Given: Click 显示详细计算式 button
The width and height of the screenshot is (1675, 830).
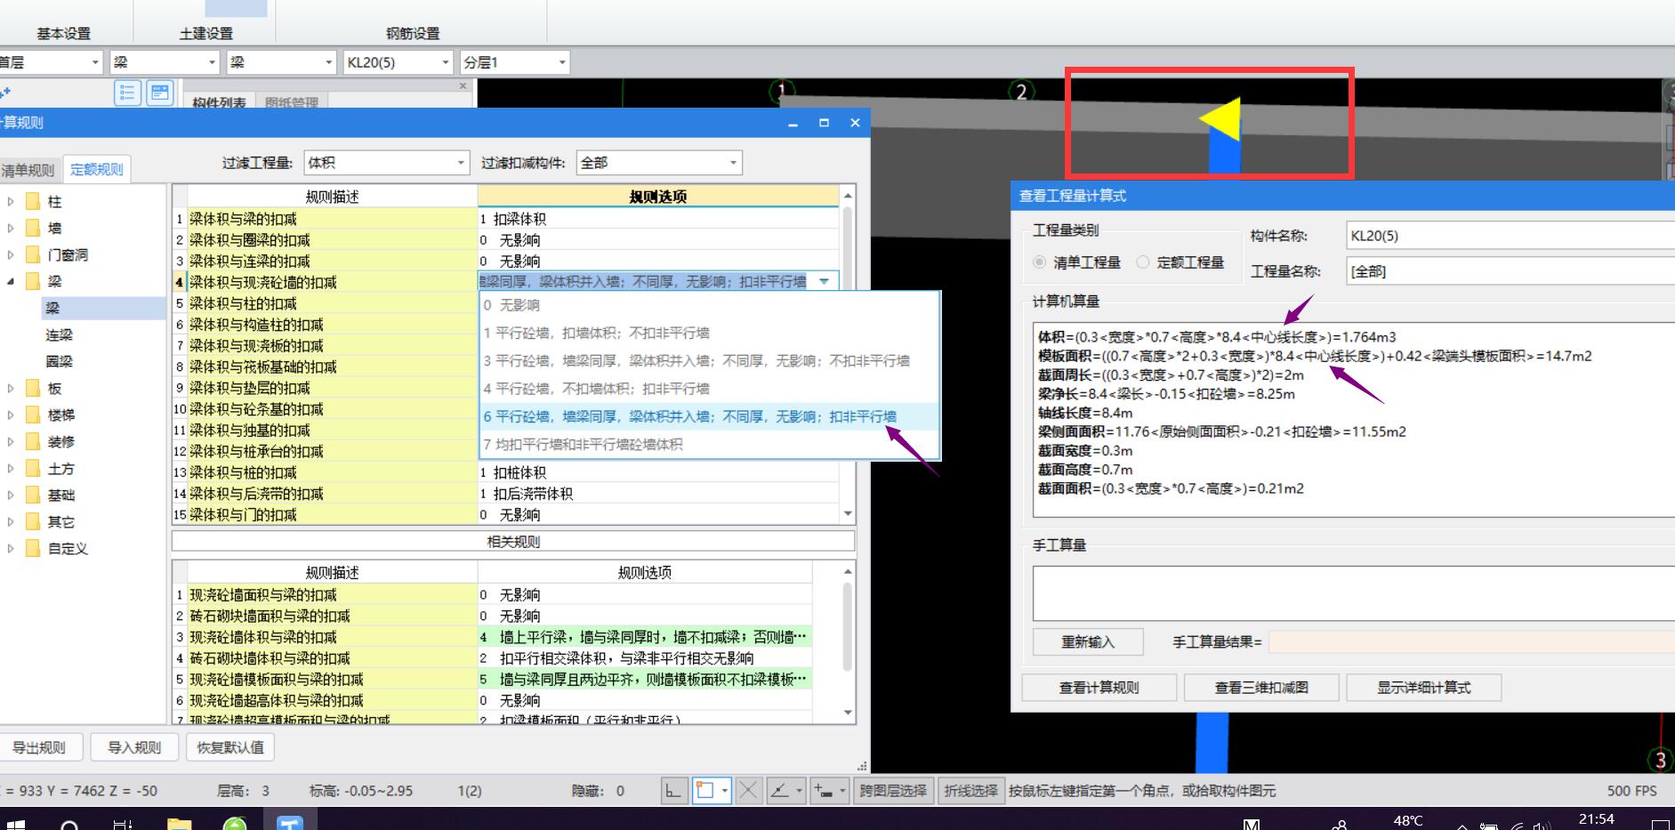Looking at the screenshot, I should (1424, 688).
